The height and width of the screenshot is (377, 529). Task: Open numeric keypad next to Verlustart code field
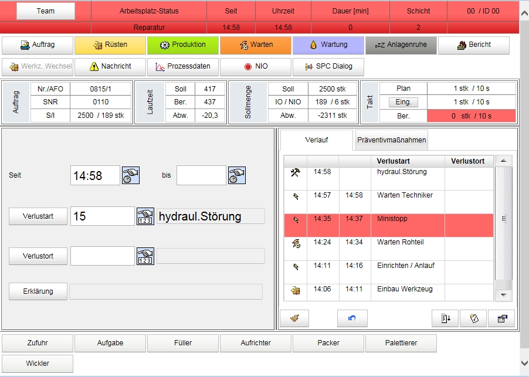coord(145,216)
